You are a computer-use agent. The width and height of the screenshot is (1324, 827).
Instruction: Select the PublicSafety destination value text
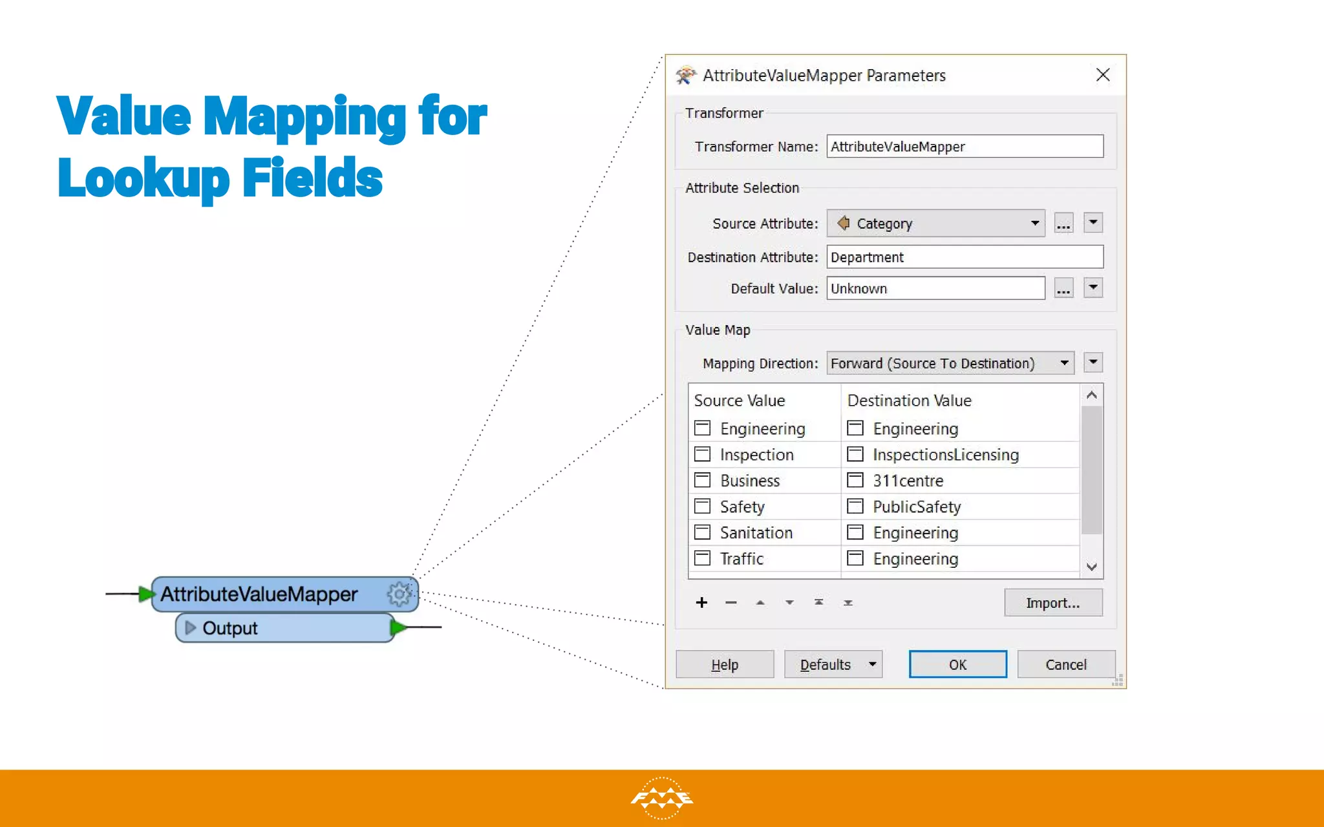917,507
